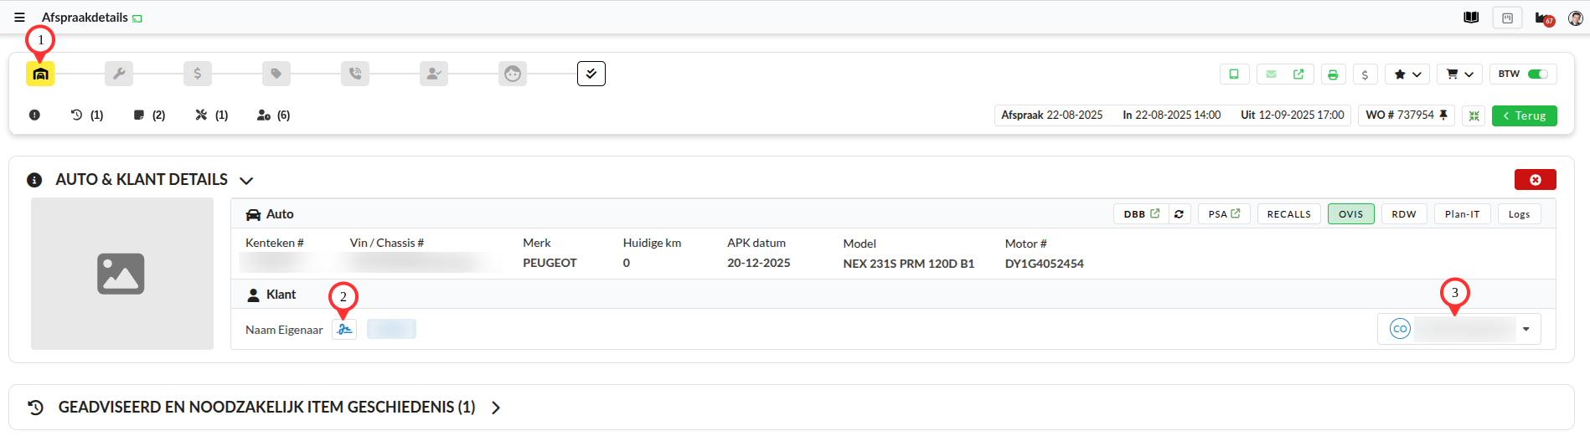Toggle the OVIS button
Viewport: 1590px width, 436px height.
(1350, 214)
